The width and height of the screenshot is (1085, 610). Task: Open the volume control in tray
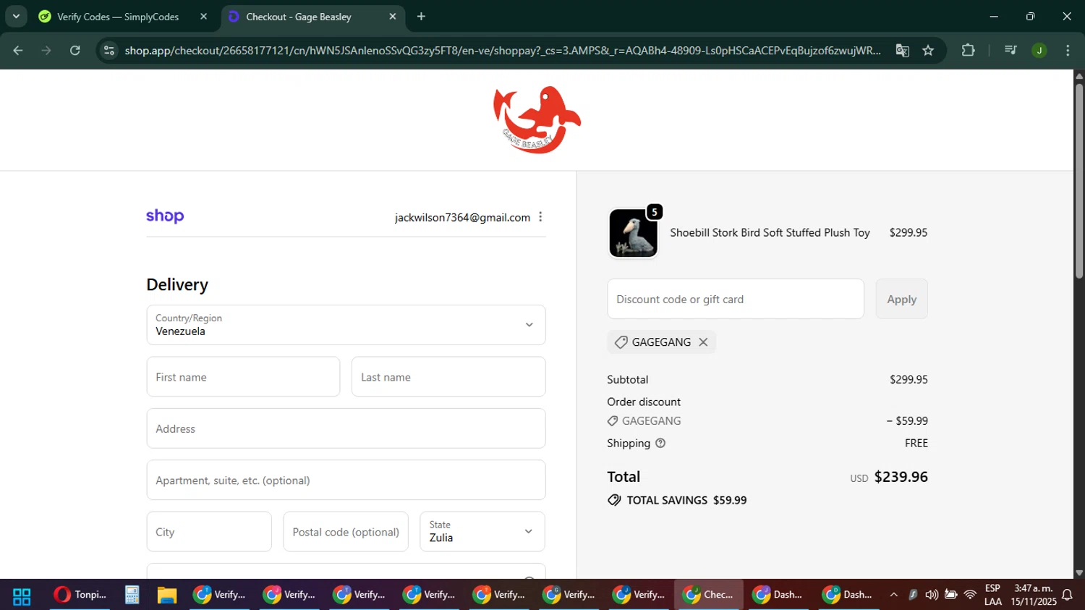(932, 595)
